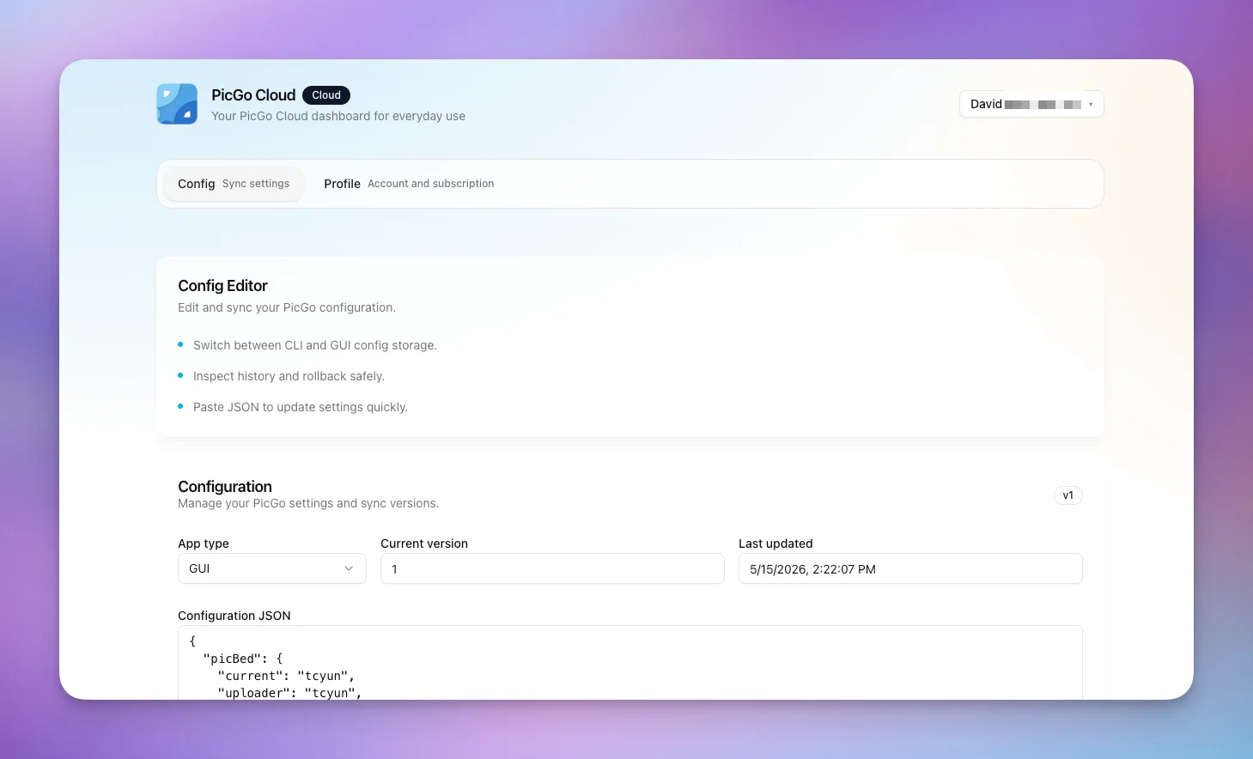The width and height of the screenshot is (1253, 759).
Task: Click the App type label
Action: point(204,543)
